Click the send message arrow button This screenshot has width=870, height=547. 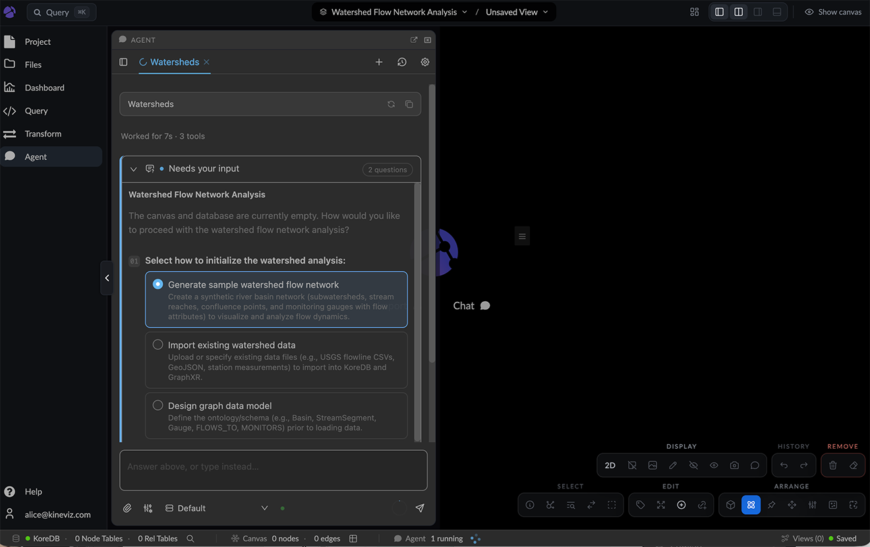(420, 508)
